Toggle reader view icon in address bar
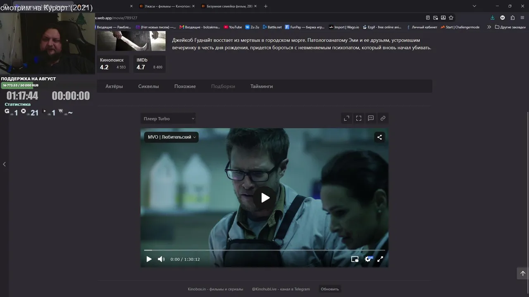 [428, 18]
